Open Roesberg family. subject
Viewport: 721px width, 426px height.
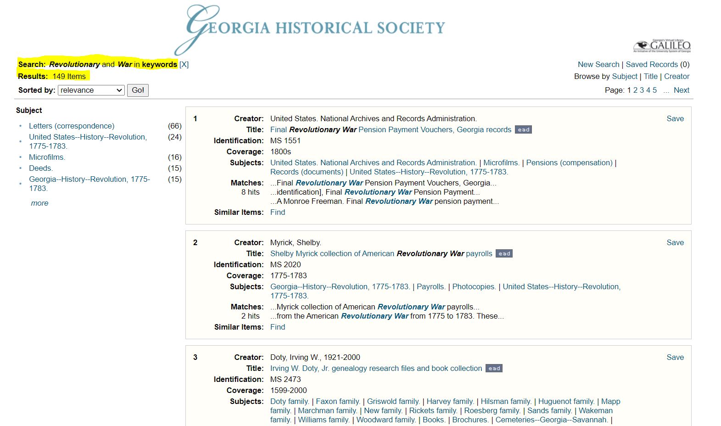coord(492,410)
